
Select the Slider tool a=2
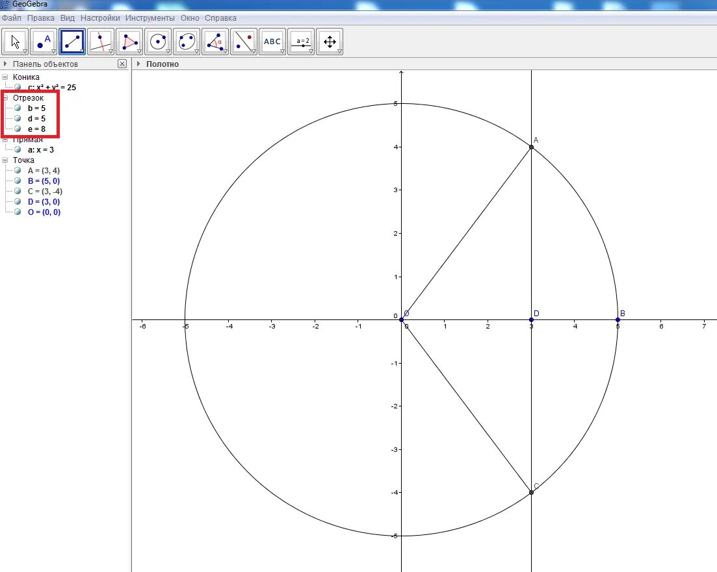[301, 41]
